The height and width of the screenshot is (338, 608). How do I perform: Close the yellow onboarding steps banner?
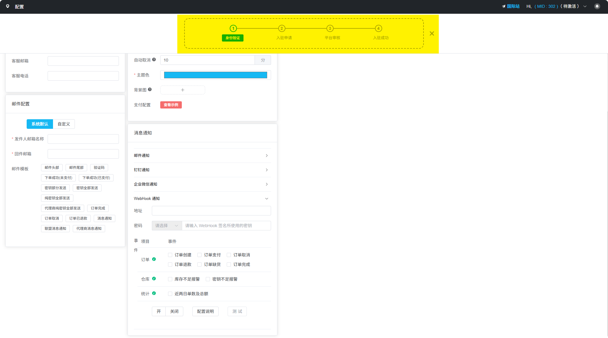pos(432,33)
